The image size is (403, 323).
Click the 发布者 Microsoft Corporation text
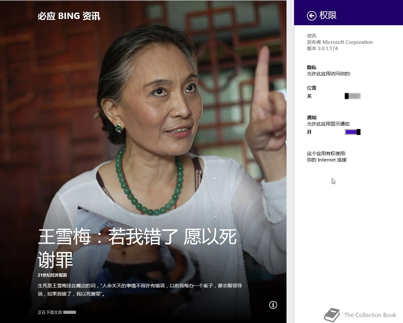pos(340,42)
